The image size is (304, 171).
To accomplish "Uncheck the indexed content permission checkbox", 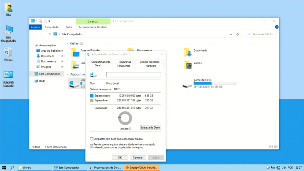I will 91,146.
